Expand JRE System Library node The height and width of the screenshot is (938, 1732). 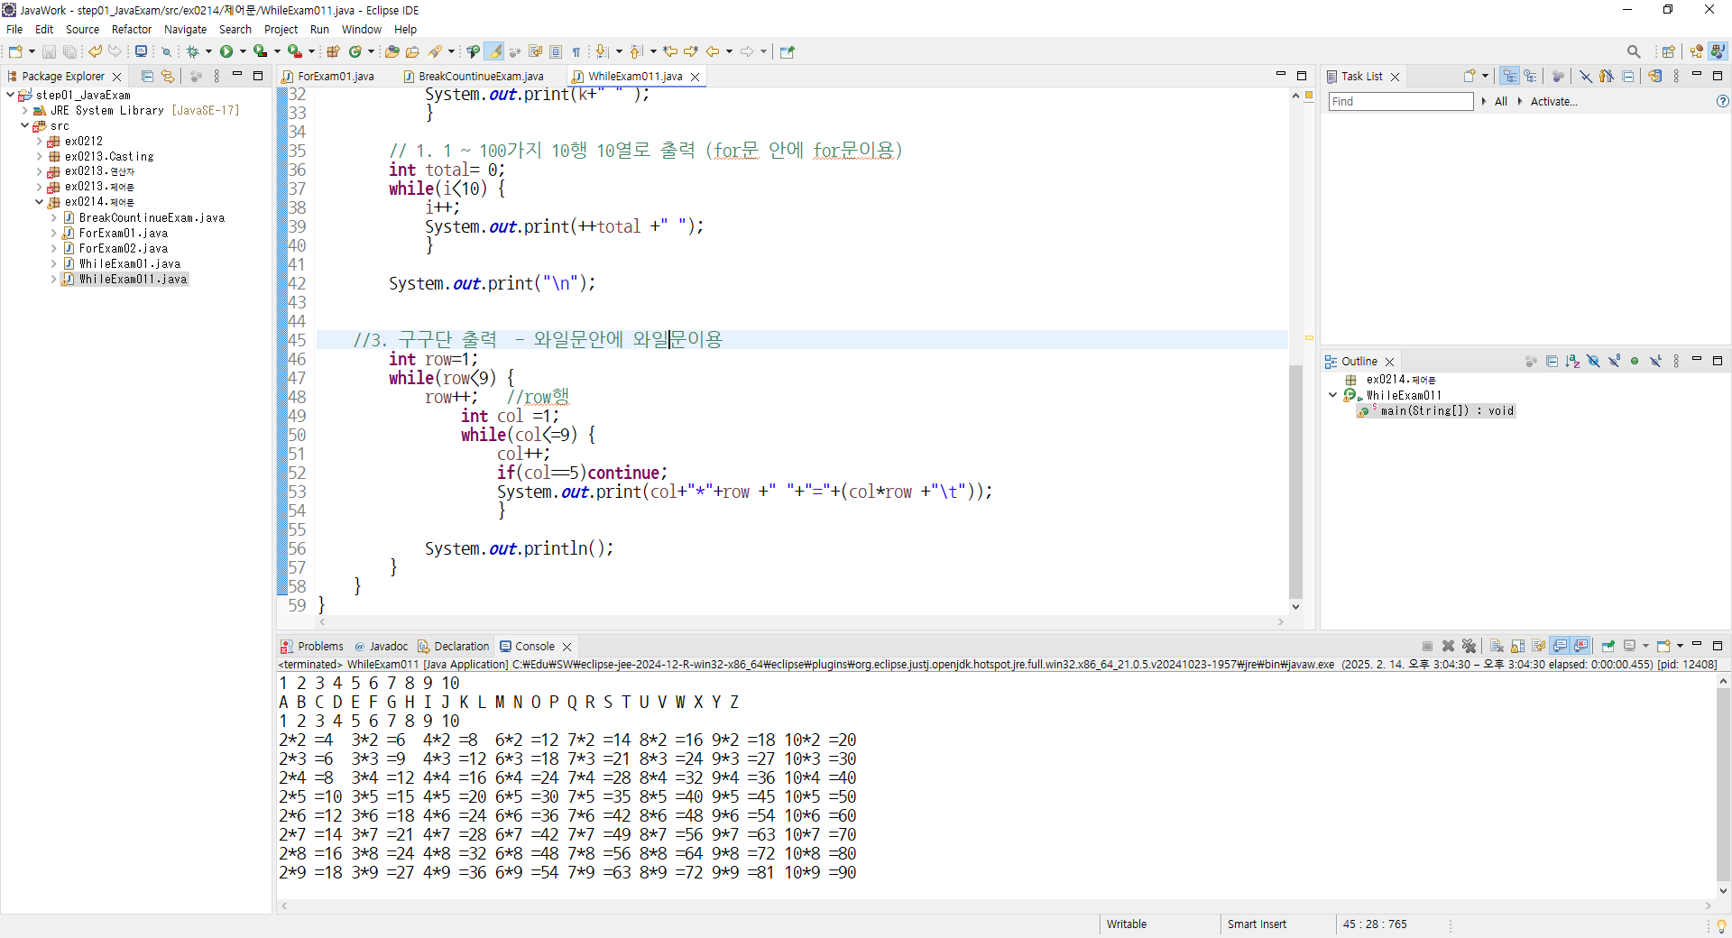[24, 110]
